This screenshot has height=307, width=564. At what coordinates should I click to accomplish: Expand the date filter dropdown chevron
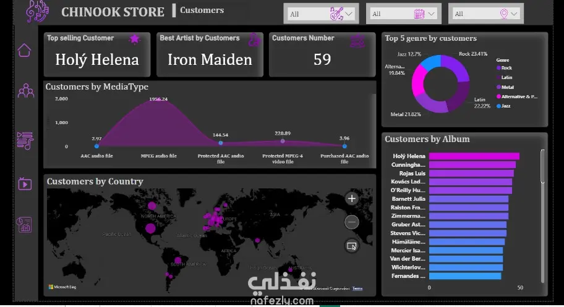431,14
